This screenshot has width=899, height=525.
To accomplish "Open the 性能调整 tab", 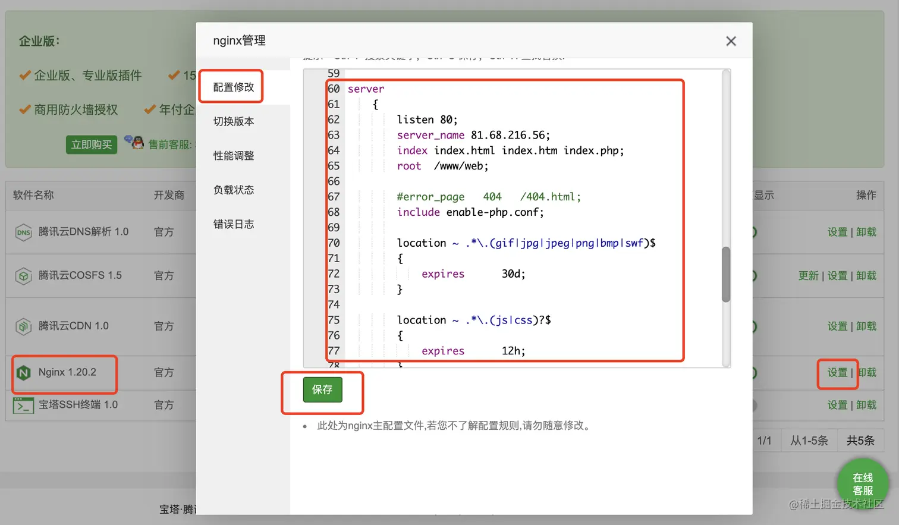I will point(234,156).
